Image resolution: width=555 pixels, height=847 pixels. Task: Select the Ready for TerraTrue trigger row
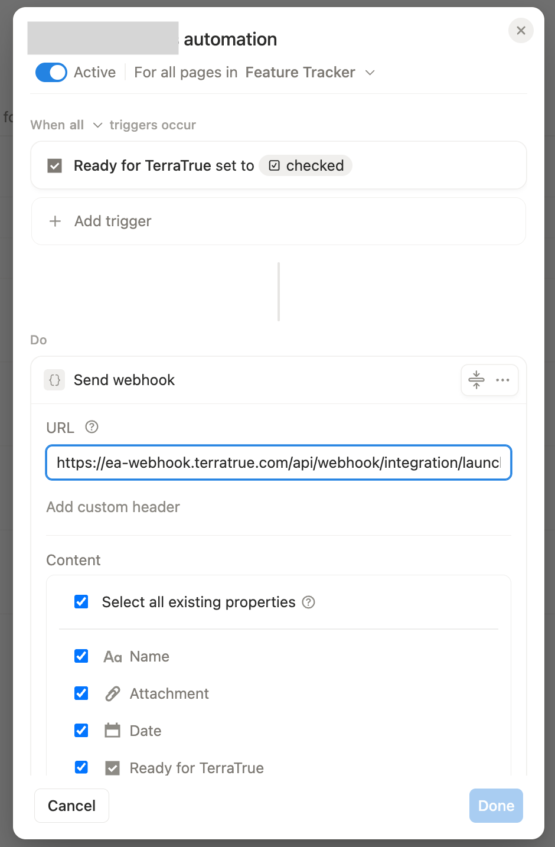click(279, 165)
